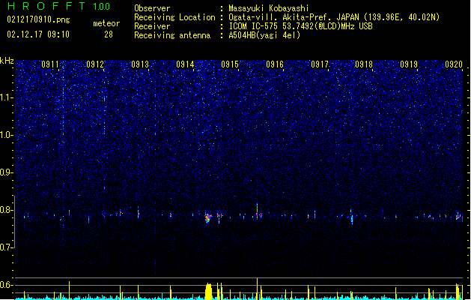This screenshot has height=300, width=471.
Task: Click the 0.6 frequency axis label
Action: [7, 285]
